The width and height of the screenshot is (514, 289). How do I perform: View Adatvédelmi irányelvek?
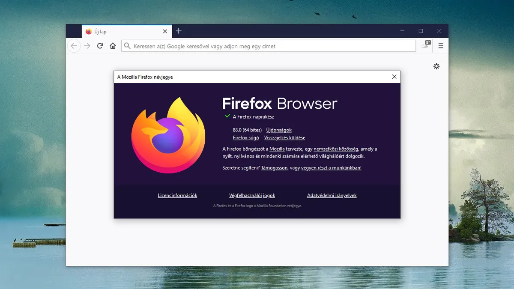pyautogui.click(x=332, y=195)
